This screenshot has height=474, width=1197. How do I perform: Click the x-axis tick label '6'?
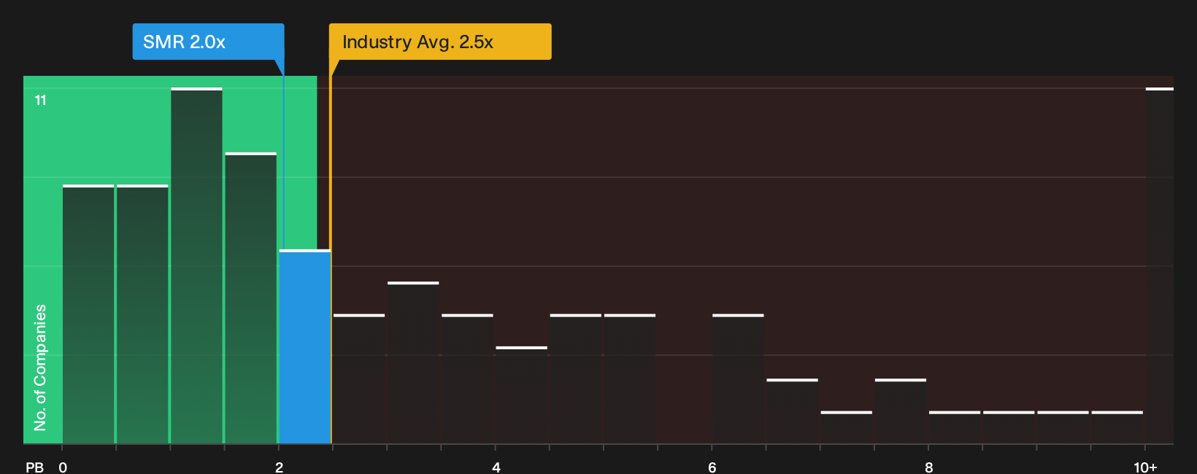[712, 467]
